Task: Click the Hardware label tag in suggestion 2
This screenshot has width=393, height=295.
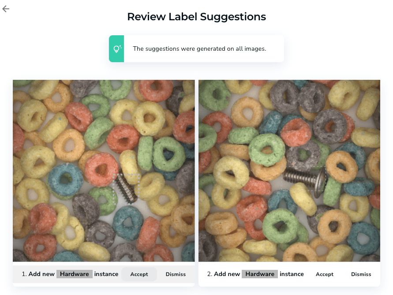Action: pyautogui.click(x=260, y=274)
